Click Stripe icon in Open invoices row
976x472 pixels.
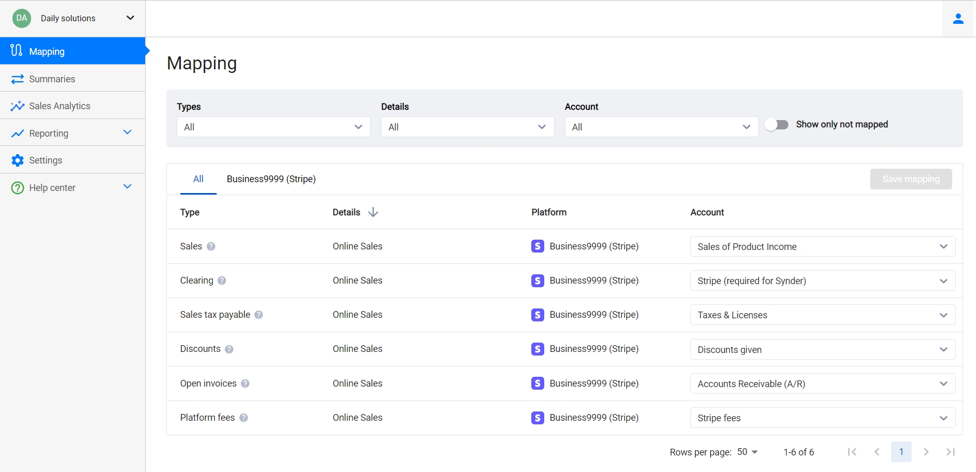point(537,384)
